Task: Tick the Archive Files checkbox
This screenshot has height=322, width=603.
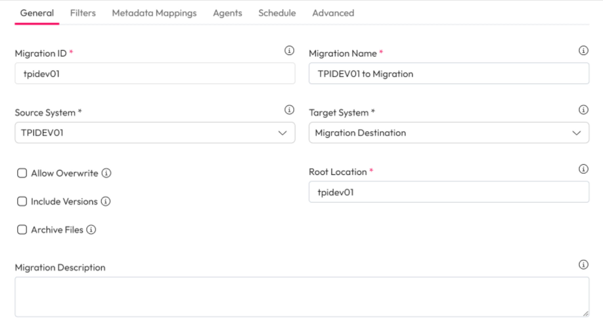Action: [22, 230]
